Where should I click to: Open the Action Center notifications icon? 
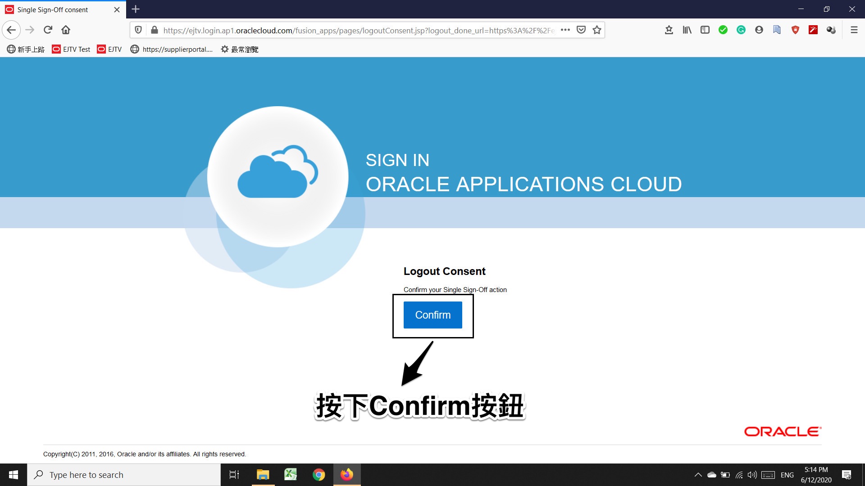847,475
